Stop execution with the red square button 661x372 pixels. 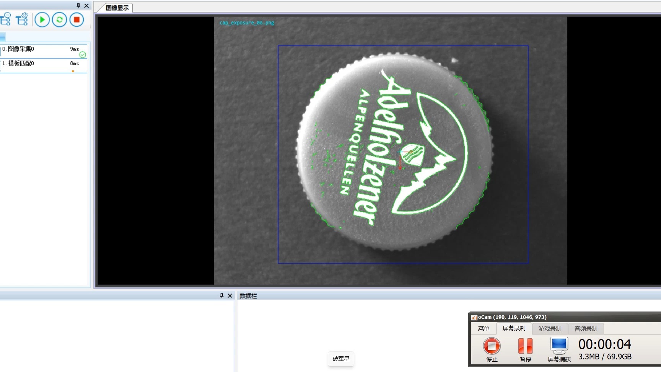[77, 20]
